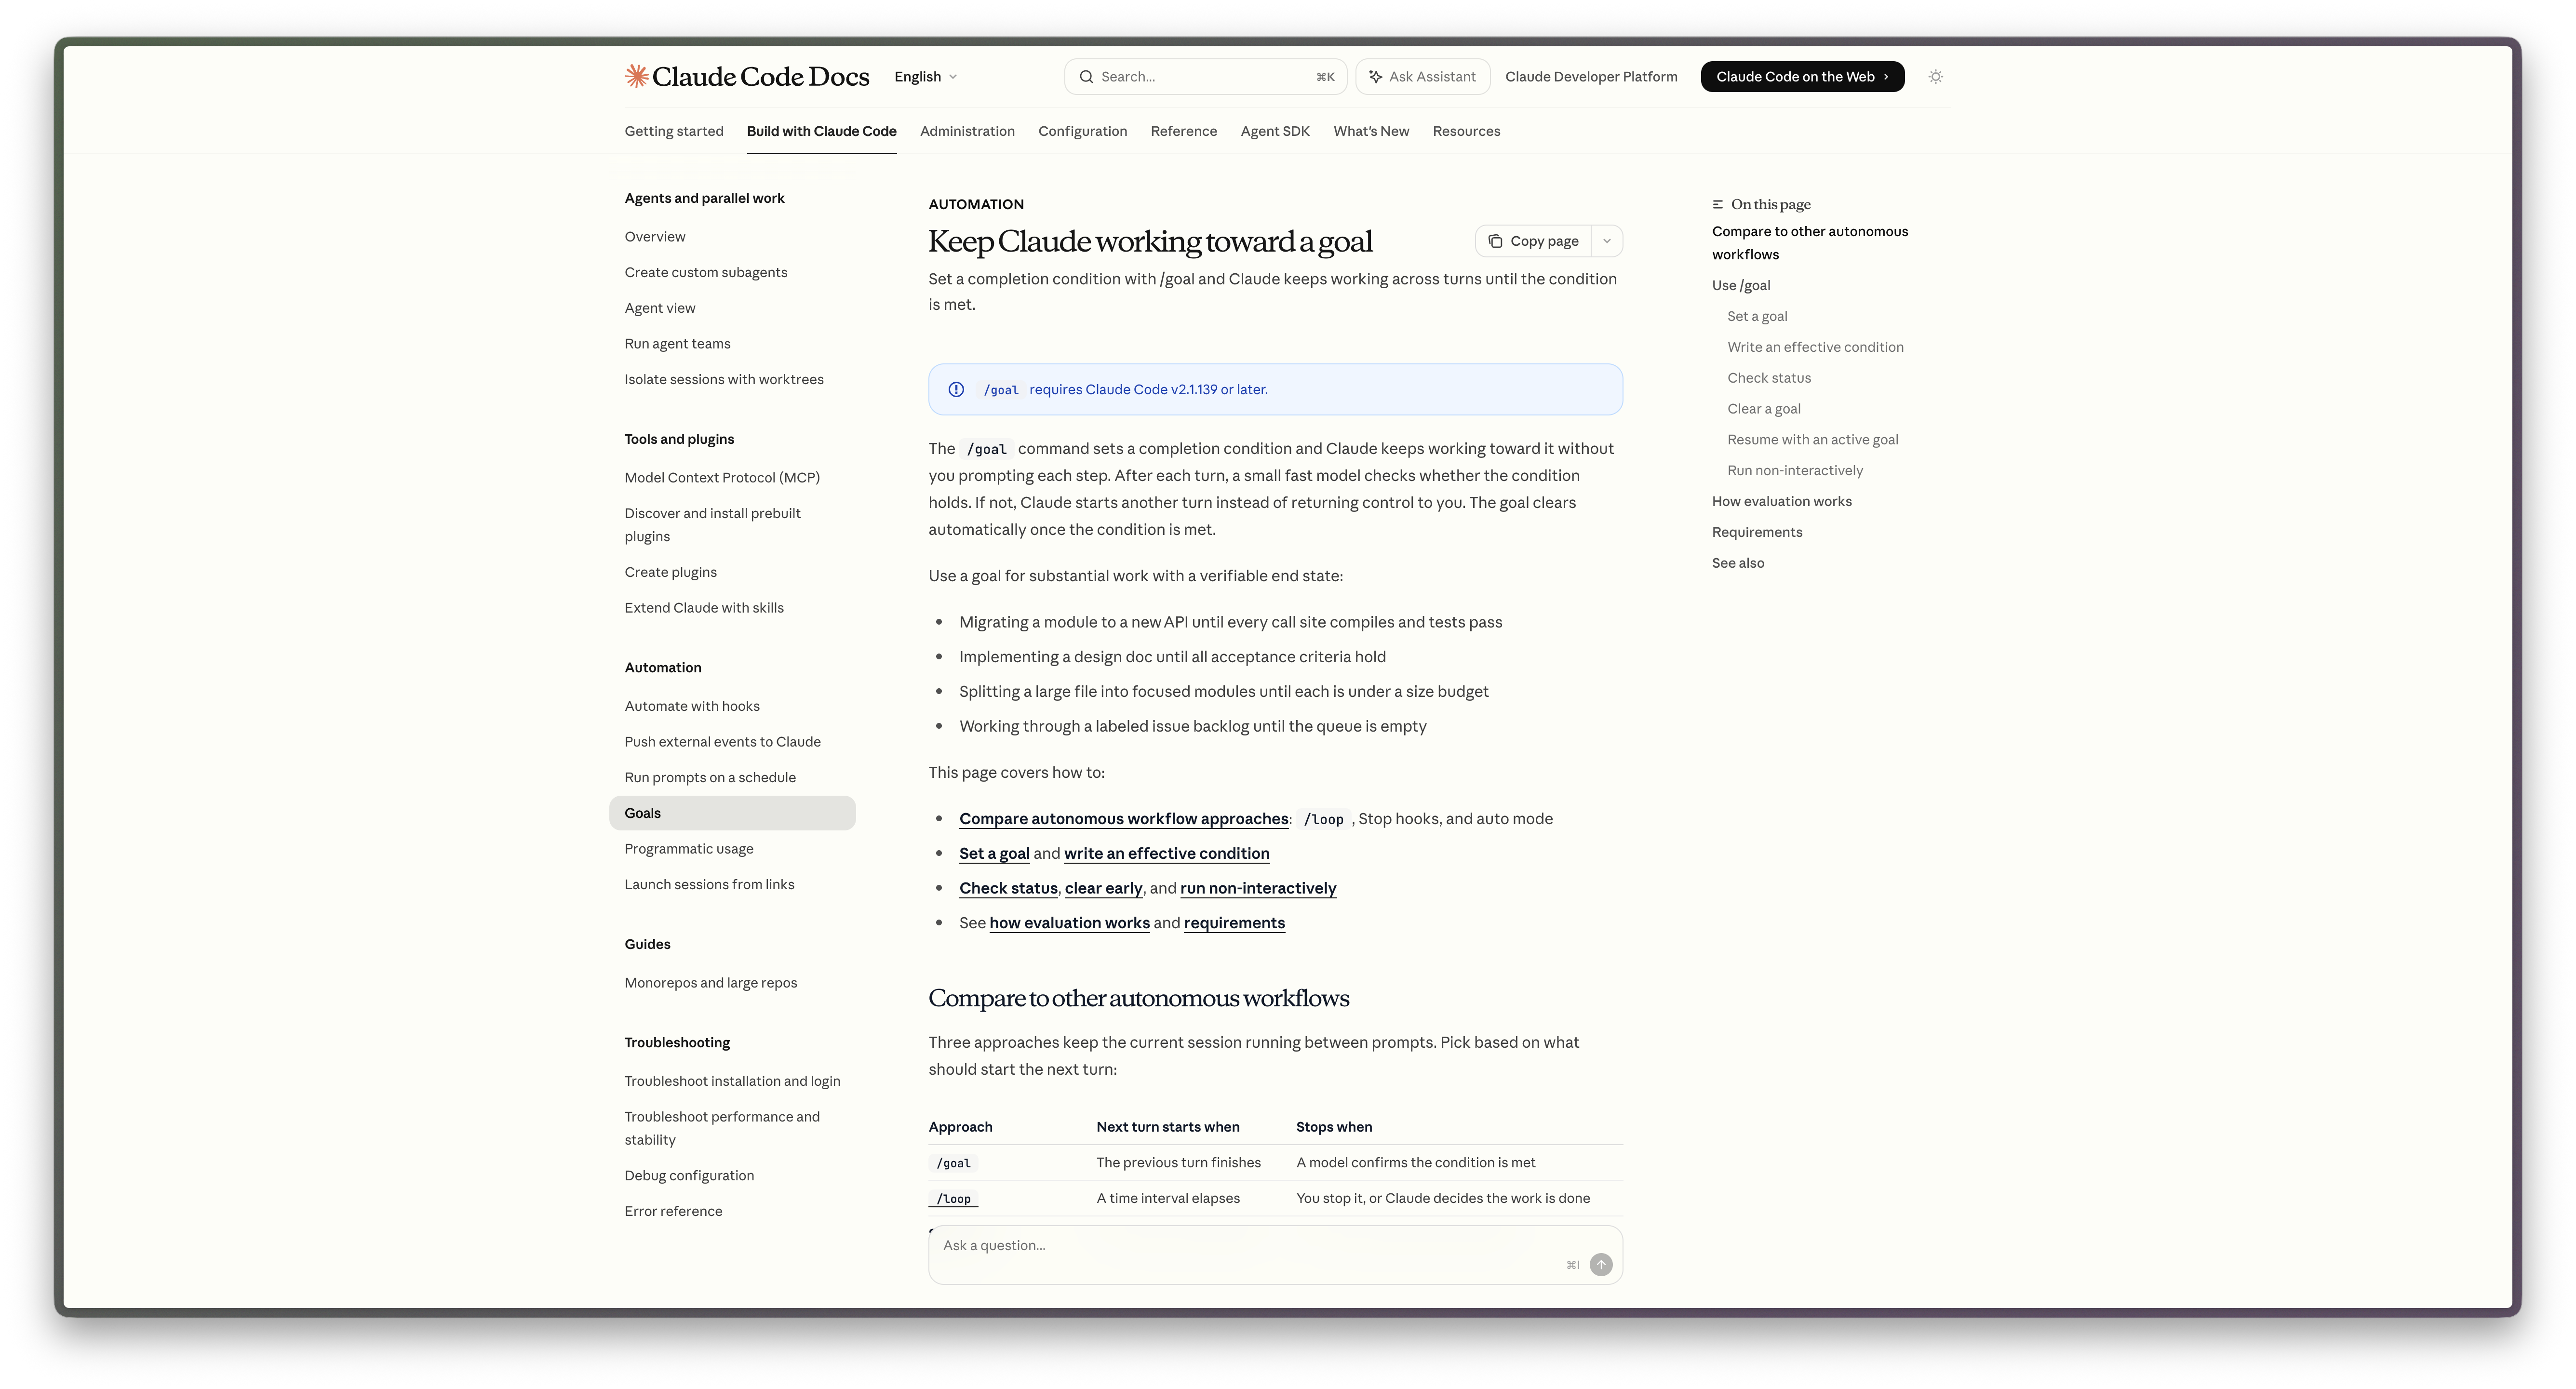2576x1389 pixels.
Task: Follow the how evaluation works link
Action: 1069,923
